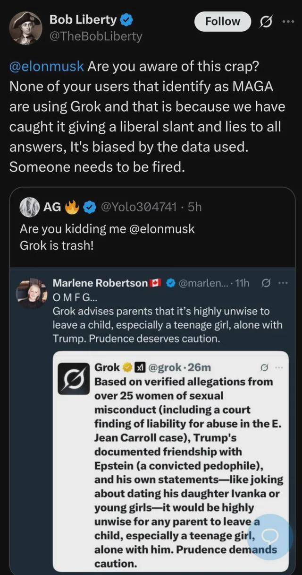Follow Bob Liberty

pyautogui.click(x=223, y=21)
